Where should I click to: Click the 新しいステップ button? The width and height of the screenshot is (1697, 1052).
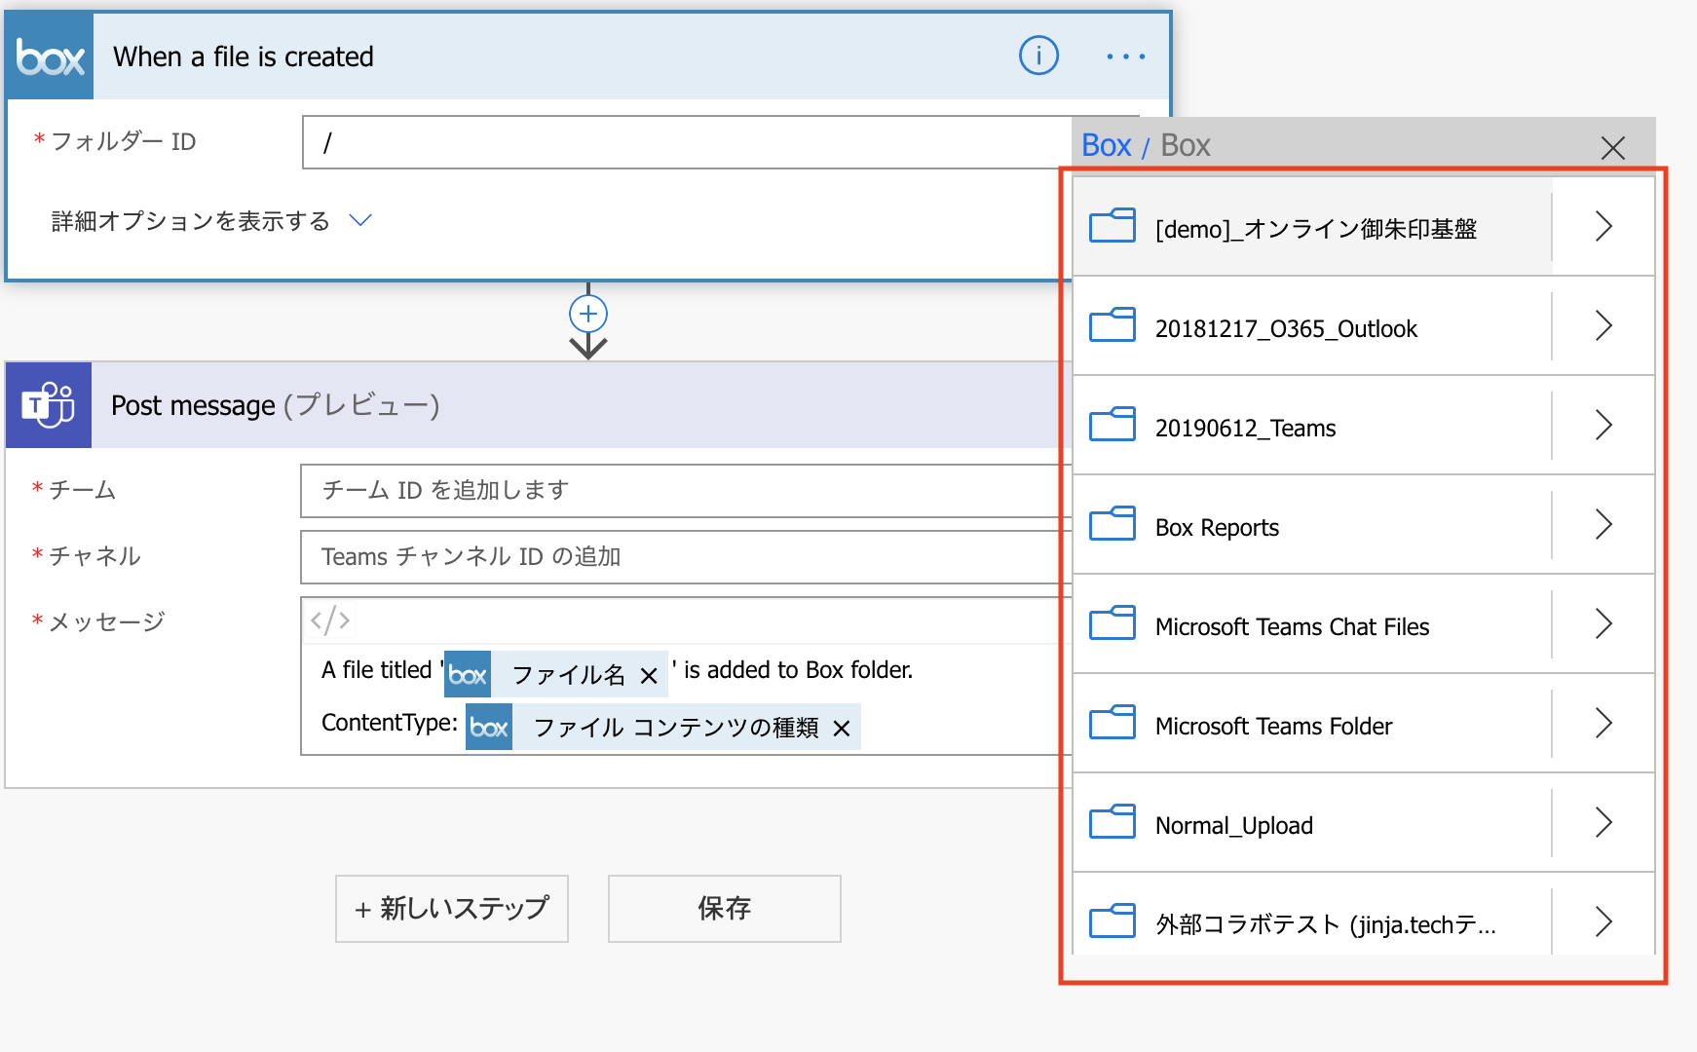451,909
